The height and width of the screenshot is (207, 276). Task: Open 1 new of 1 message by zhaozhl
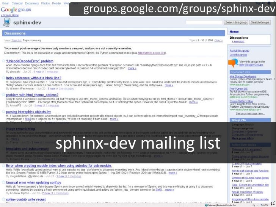click(x=46, y=72)
